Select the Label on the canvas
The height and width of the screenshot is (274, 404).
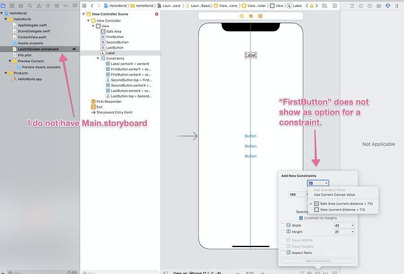coord(251,55)
